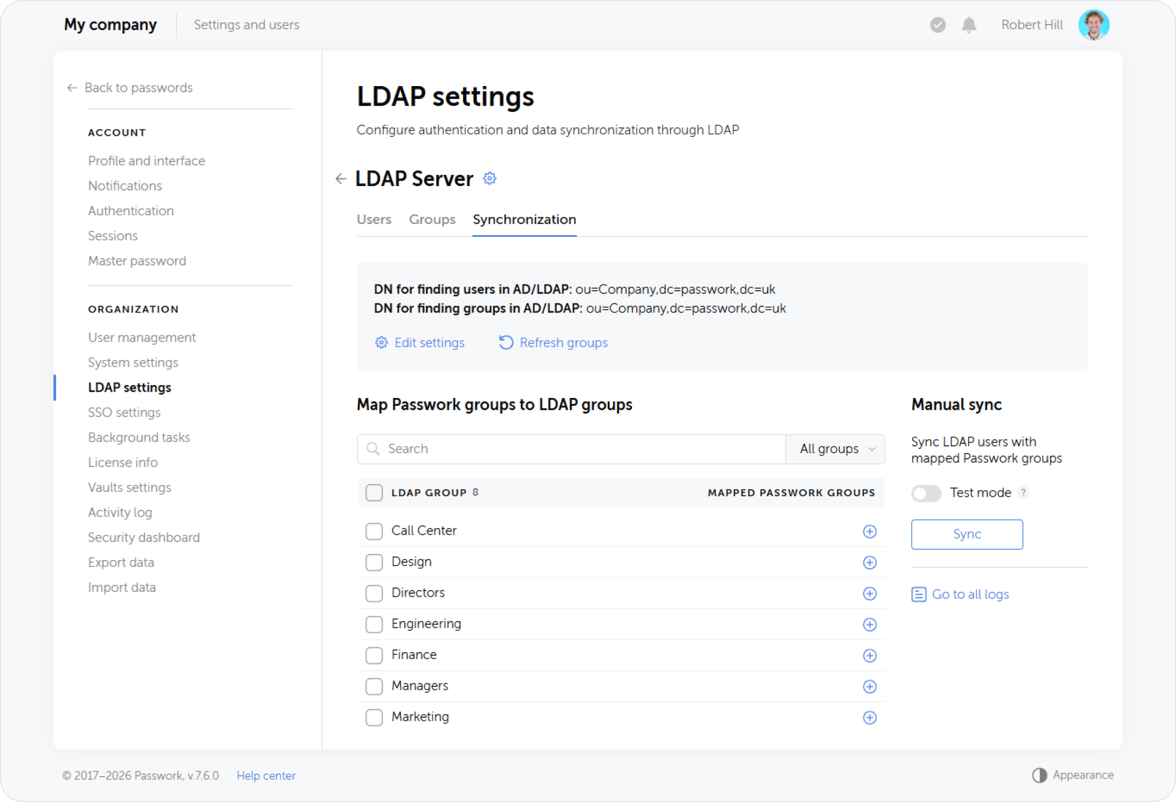Open Export data in sidebar
The height and width of the screenshot is (802, 1176).
coord(121,563)
